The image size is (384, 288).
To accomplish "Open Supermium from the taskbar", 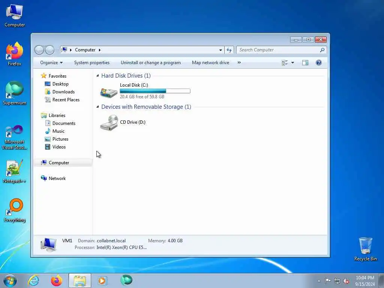I will point(126,280).
